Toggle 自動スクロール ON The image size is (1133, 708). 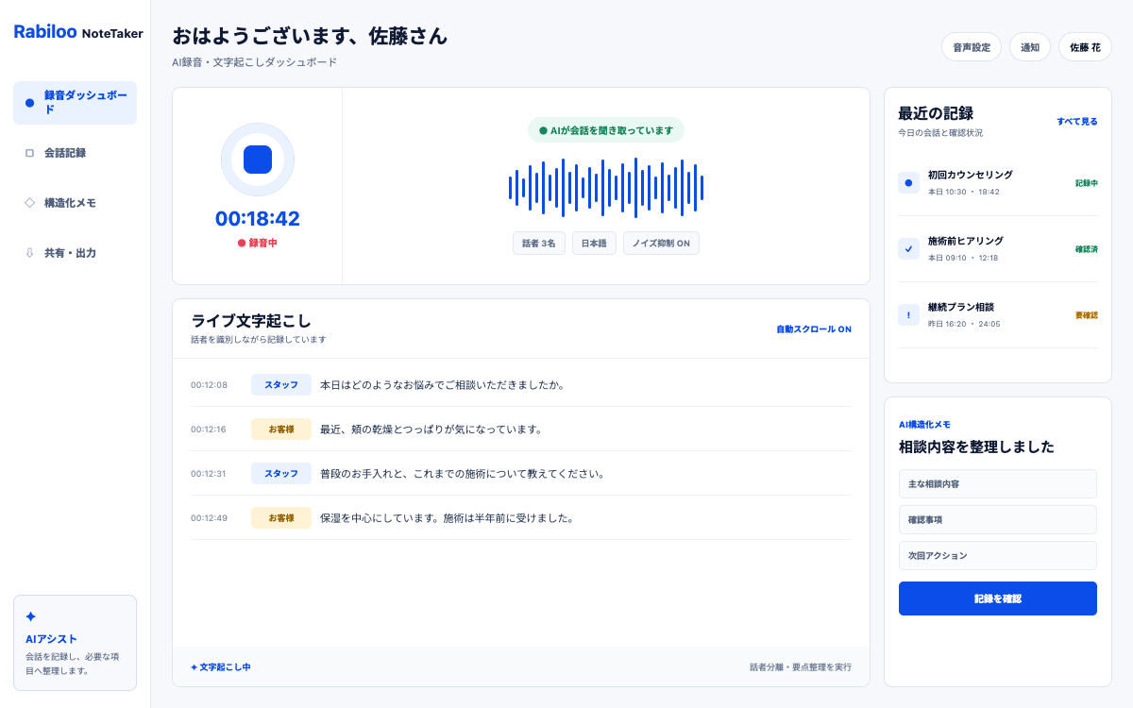814,329
